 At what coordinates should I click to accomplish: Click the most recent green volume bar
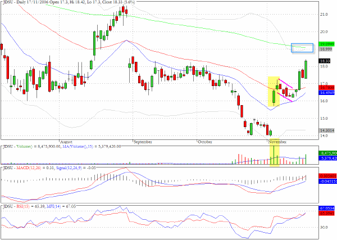pyautogui.click(x=306, y=160)
